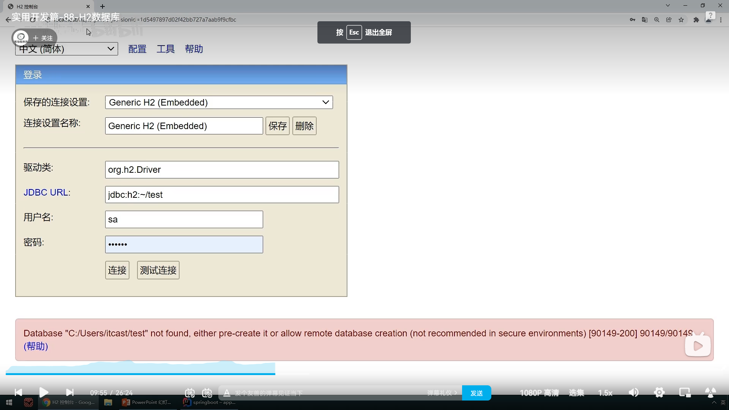Open saved connection settings dropdown
Screen dimensions: 729x410
pos(219,102)
